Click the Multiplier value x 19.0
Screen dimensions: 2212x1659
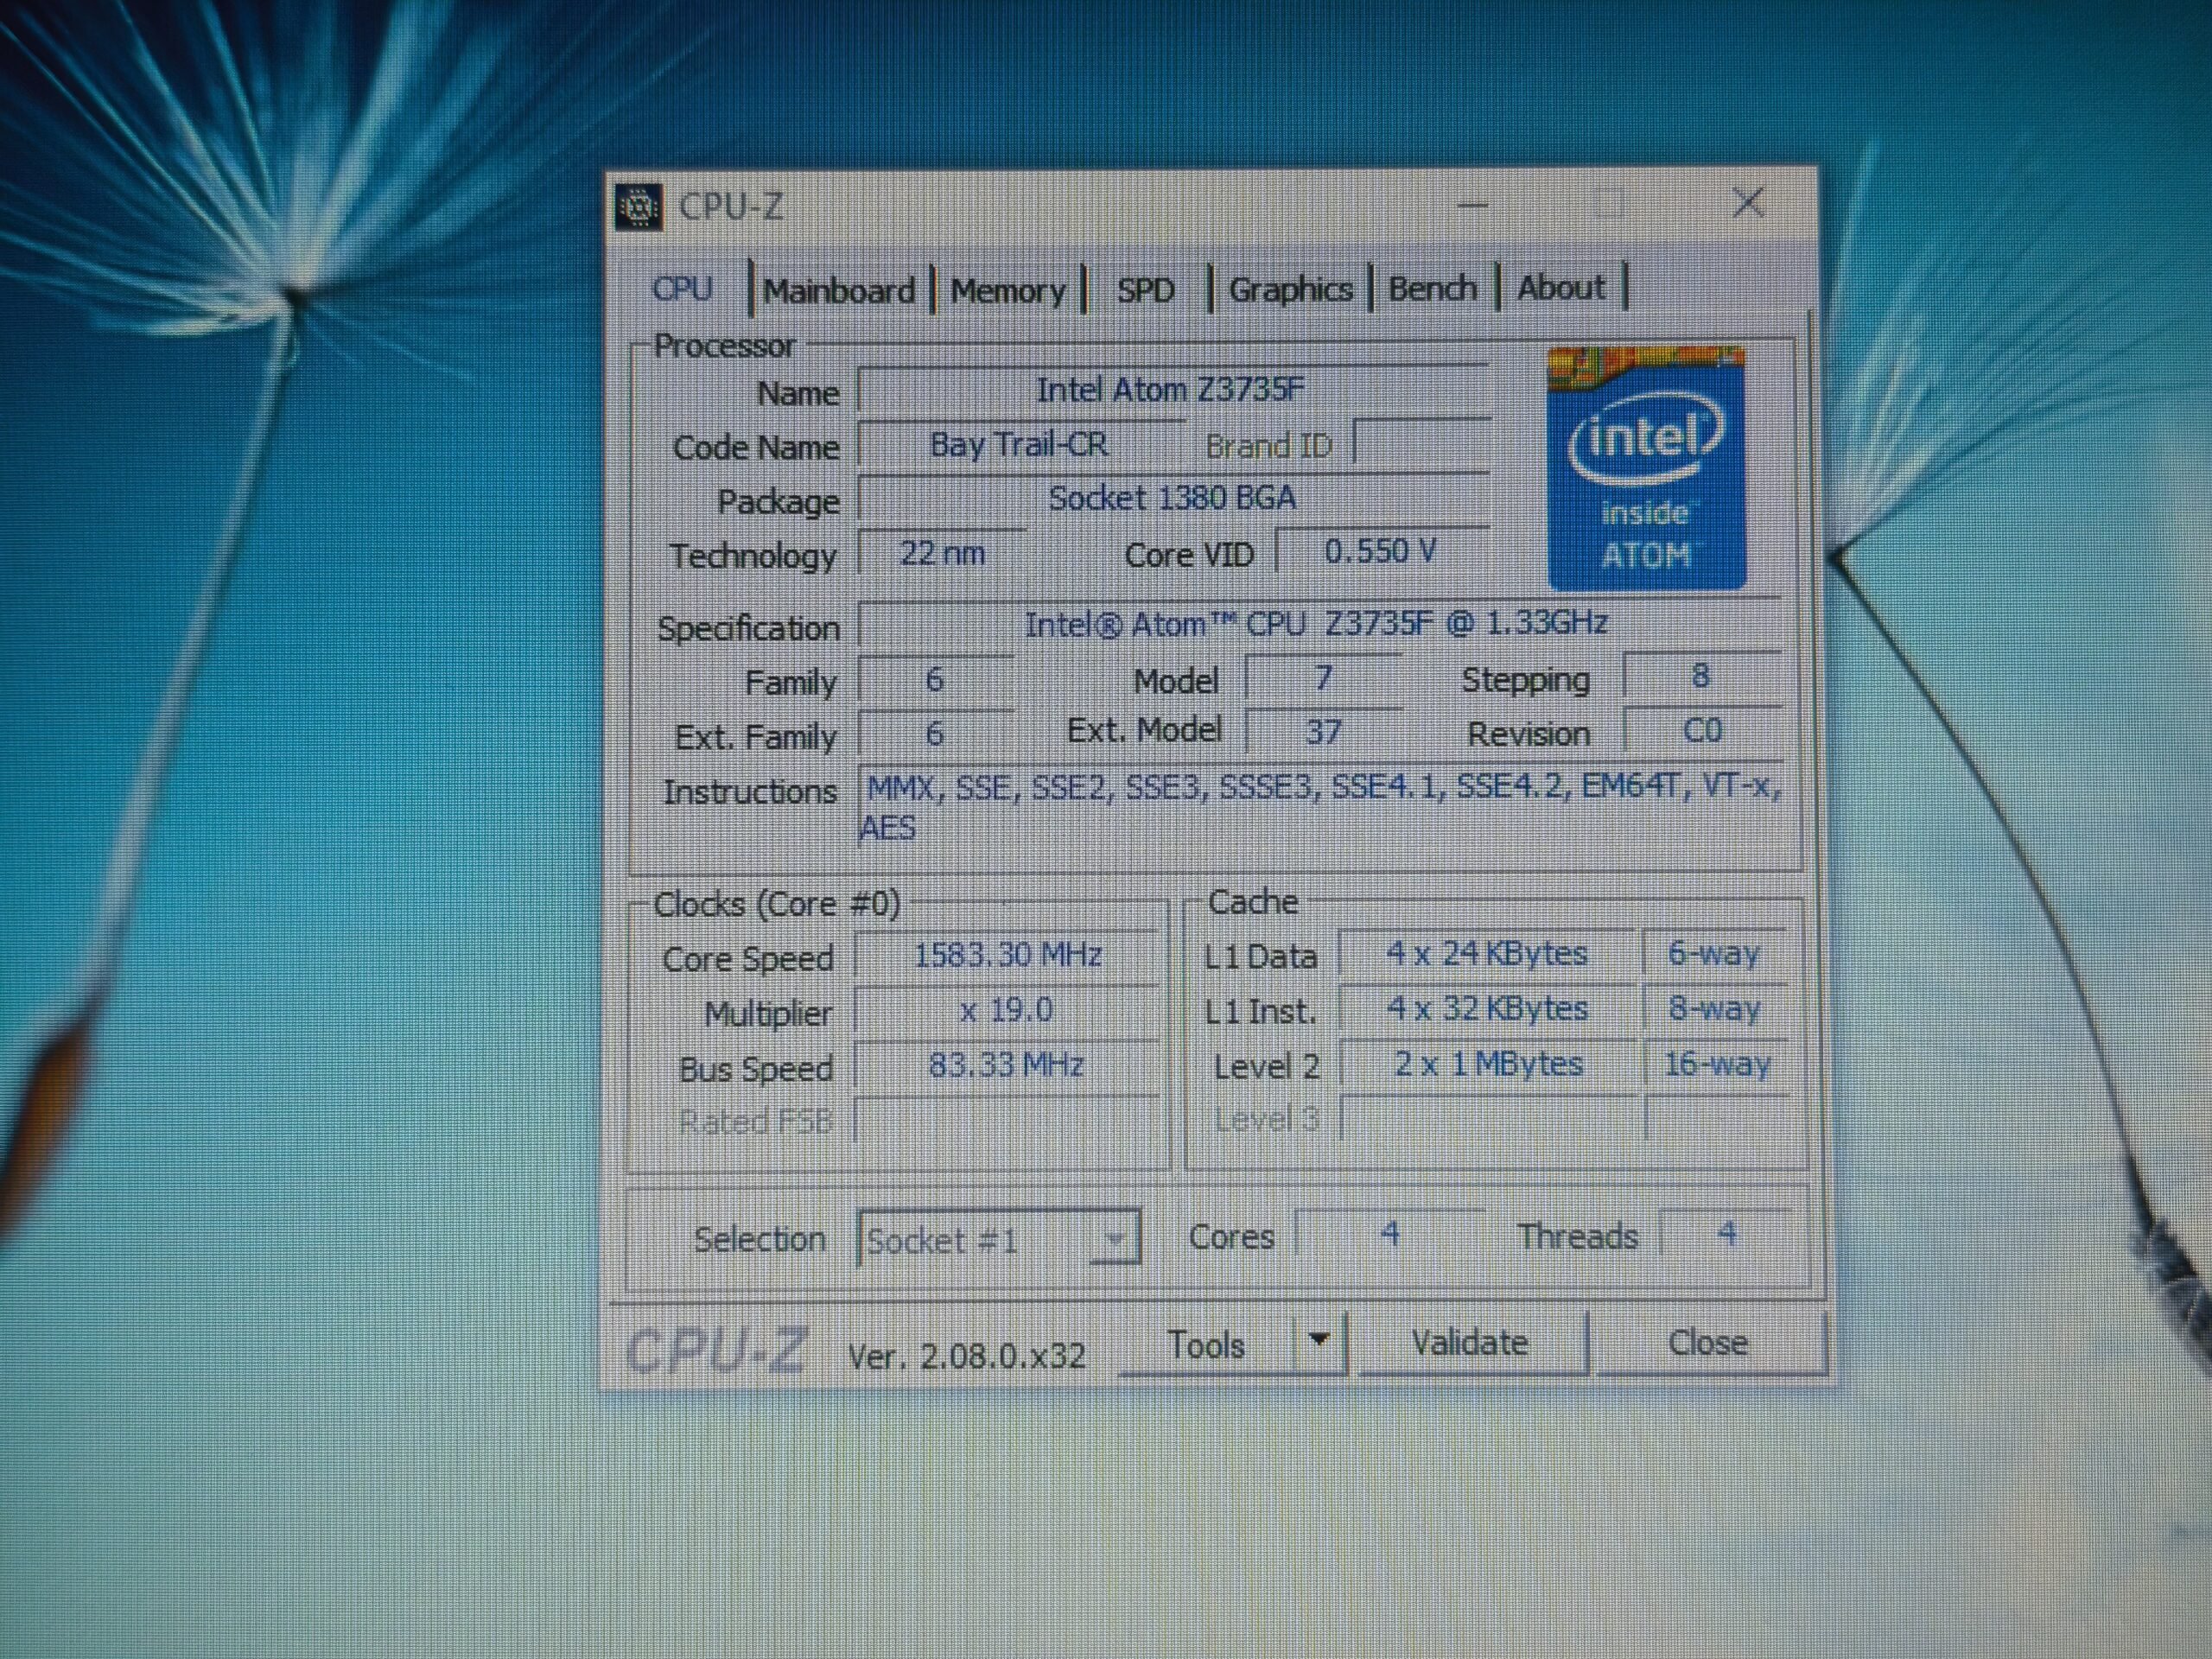[x=1007, y=1010]
